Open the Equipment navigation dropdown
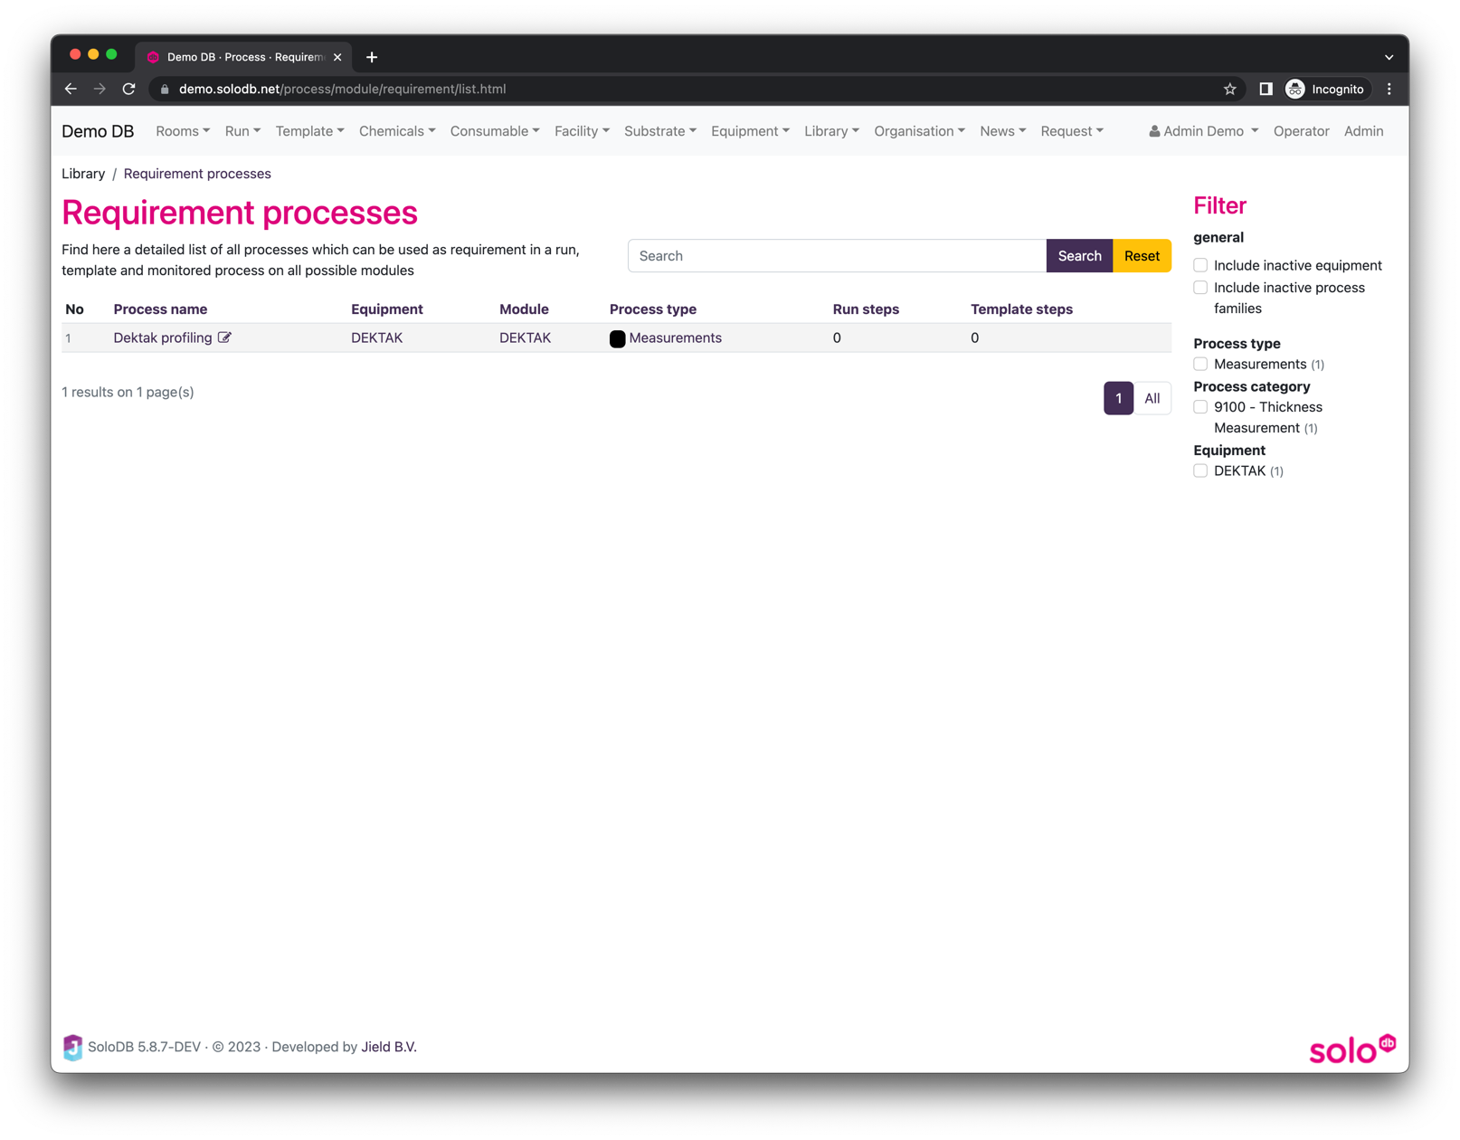Image resolution: width=1460 pixels, height=1140 pixels. [749, 131]
